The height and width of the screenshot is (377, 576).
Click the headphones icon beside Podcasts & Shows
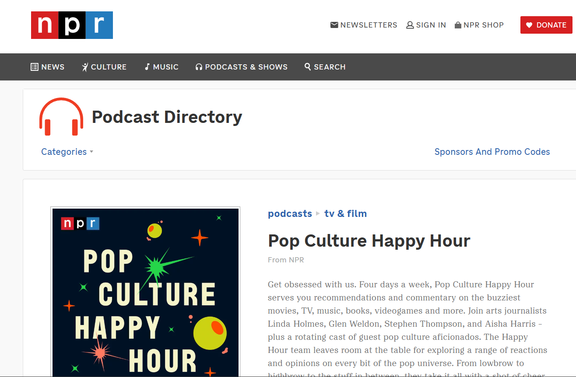pyautogui.click(x=199, y=67)
